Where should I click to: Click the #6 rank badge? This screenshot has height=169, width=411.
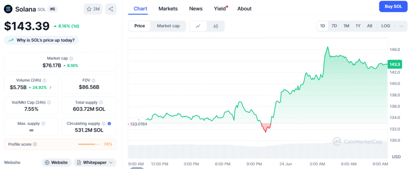(53, 9)
